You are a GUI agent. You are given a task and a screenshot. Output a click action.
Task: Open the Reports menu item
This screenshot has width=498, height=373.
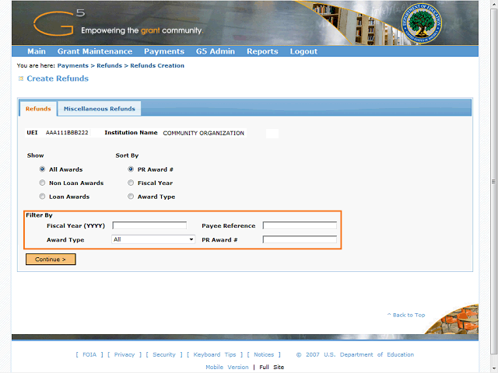click(x=262, y=51)
